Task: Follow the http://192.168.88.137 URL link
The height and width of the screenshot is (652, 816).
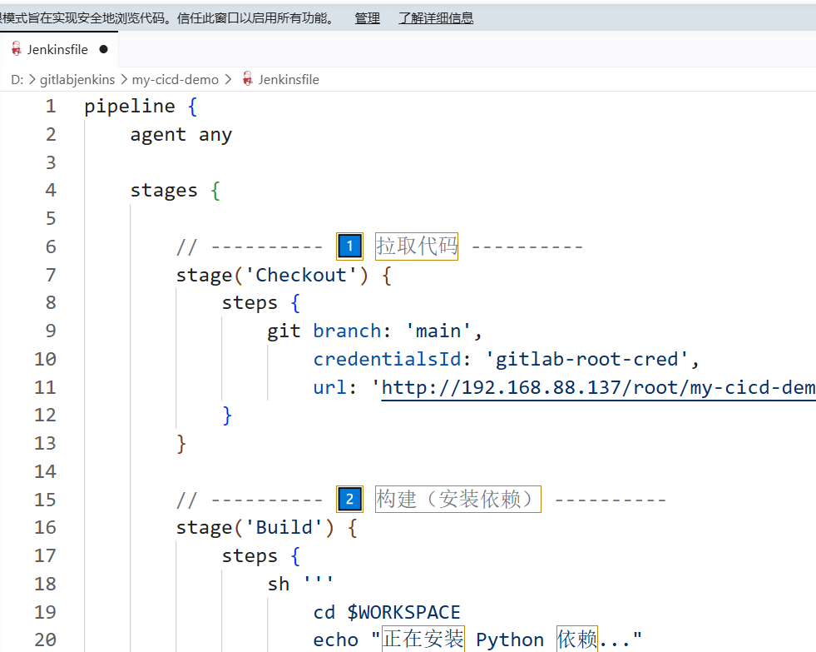Action: pyautogui.click(x=598, y=388)
